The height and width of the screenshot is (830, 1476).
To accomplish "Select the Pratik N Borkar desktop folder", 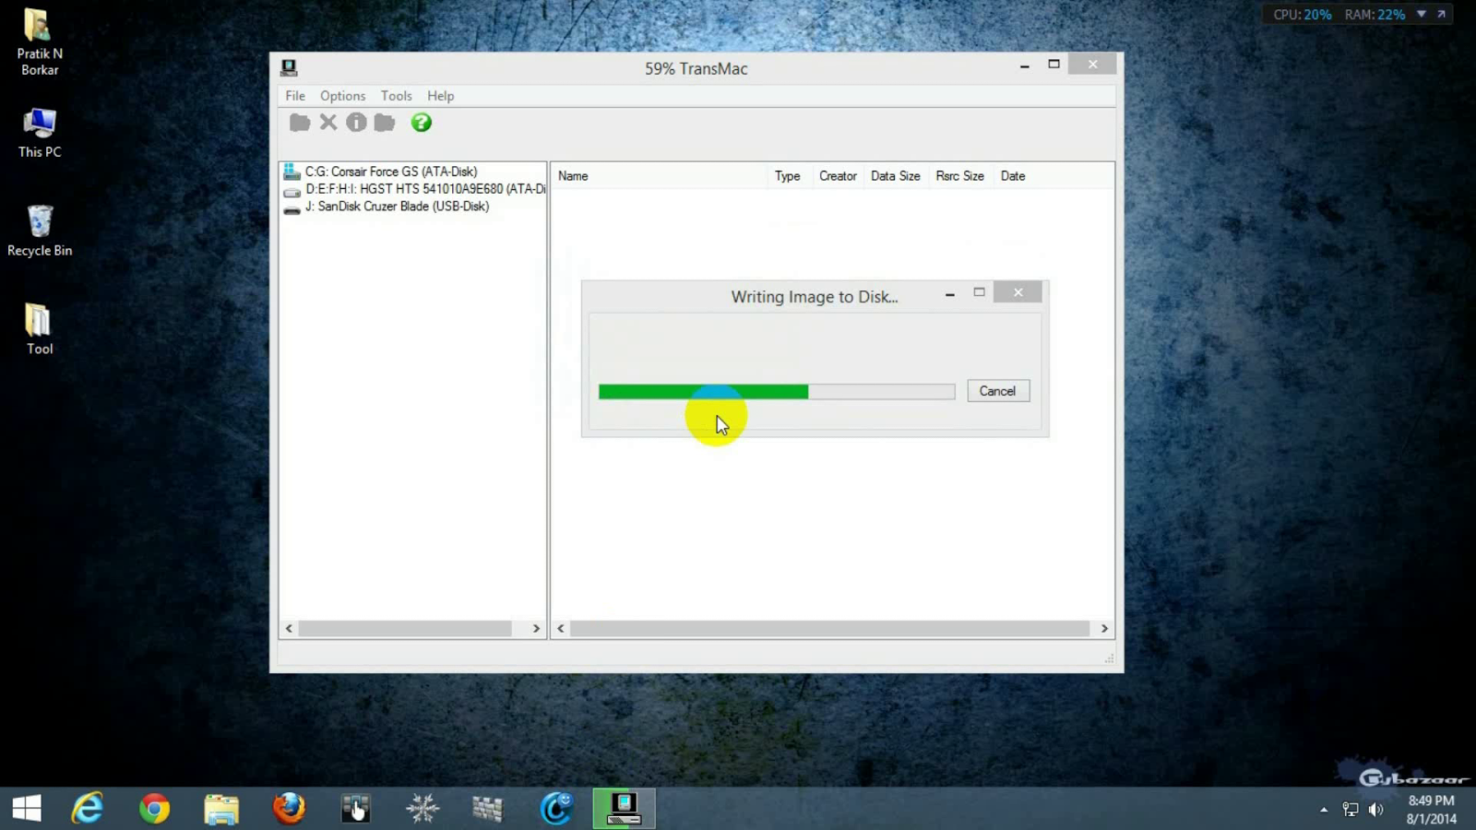I will coord(39,42).
